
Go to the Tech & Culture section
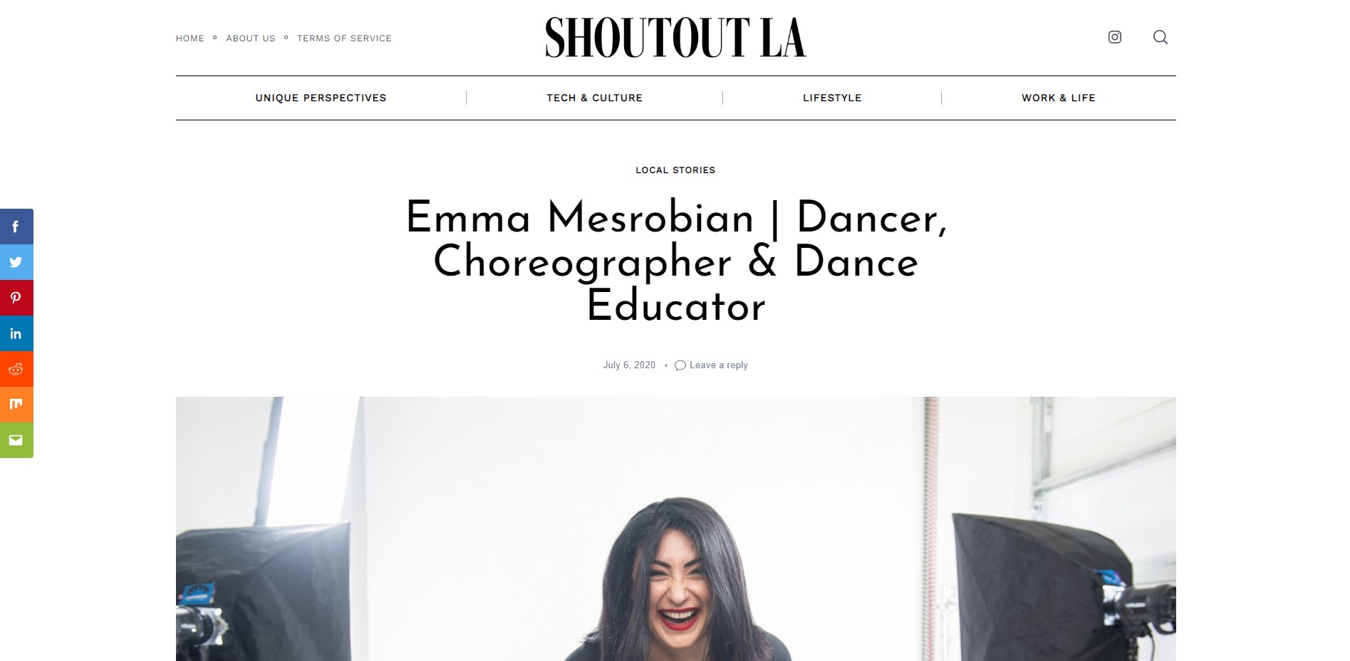click(594, 98)
